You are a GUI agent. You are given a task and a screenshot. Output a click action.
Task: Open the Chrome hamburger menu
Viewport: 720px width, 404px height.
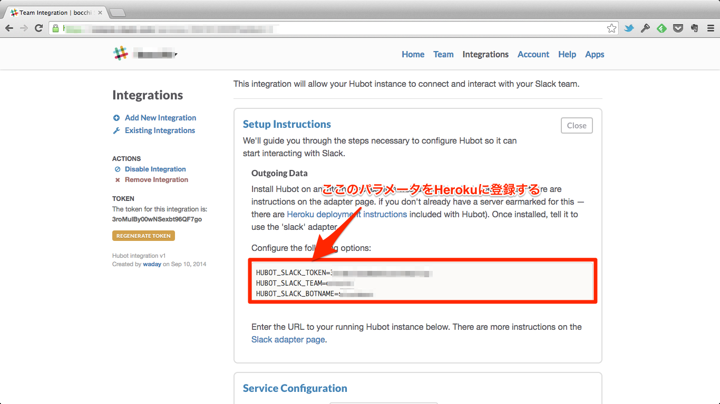click(x=710, y=28)
